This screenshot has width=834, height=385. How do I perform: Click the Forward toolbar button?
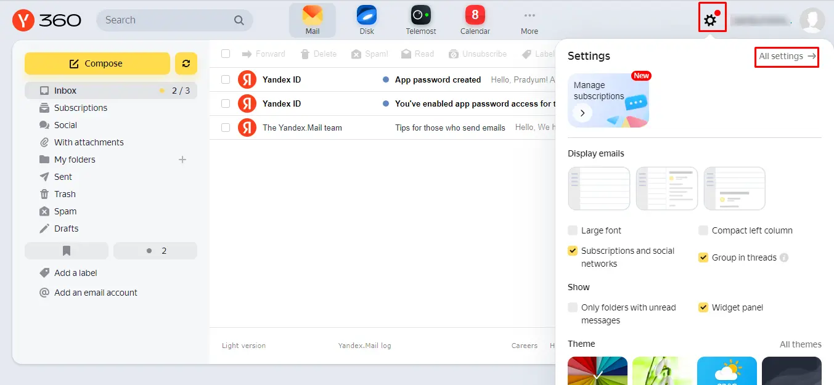tap(263, 54)
